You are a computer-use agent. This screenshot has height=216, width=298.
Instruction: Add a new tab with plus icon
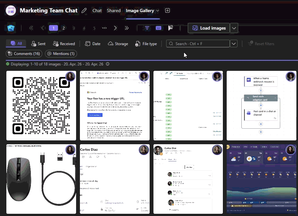(167, 10)
